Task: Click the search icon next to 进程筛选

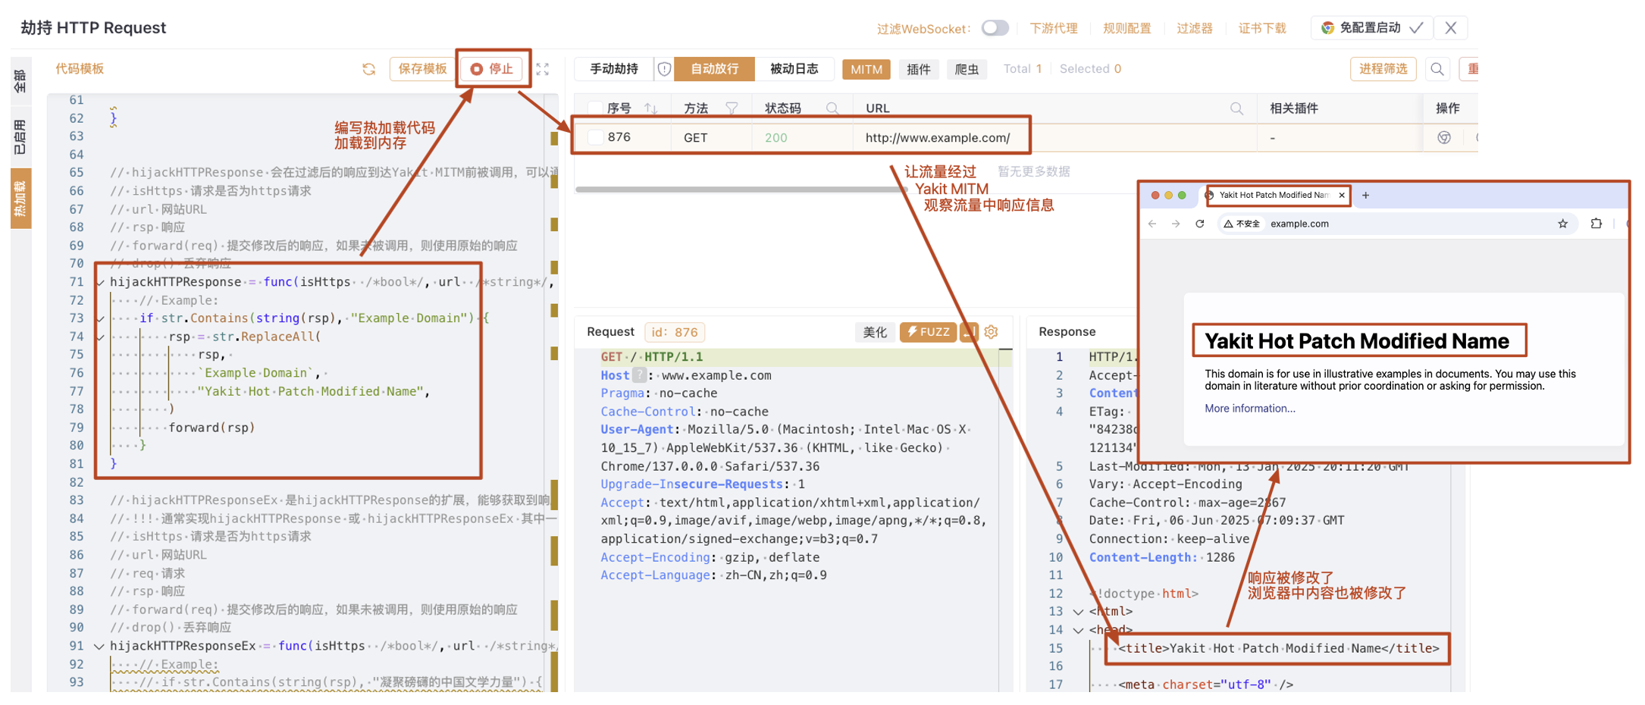Action: (x=1437, y=69)
